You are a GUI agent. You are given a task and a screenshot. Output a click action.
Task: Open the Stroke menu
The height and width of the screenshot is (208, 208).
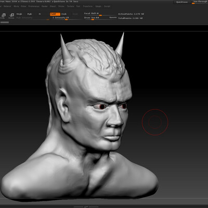click(61, 6)
